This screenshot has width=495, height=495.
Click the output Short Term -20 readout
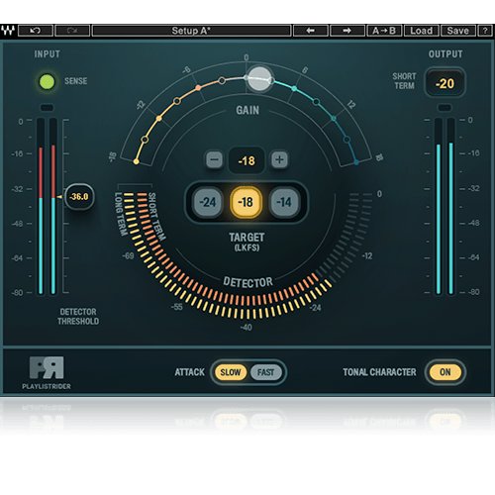[445, 83]
